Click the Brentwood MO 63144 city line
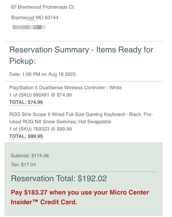This screenshot has width=172, height=217. point(35,18)
